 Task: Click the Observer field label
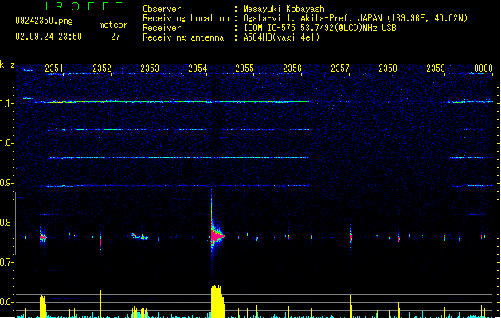pyautogui.click(x=162, y=9)
